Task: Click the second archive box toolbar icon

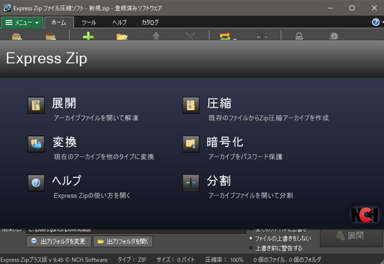Action: click(x=51, y=37)
